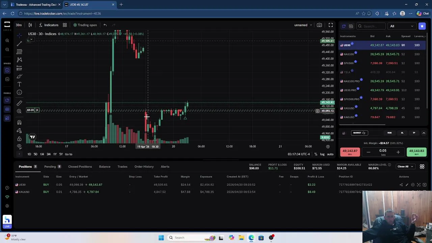Open the emoji and icons tool
432x243 pixels.
click(x=19, y=92)
